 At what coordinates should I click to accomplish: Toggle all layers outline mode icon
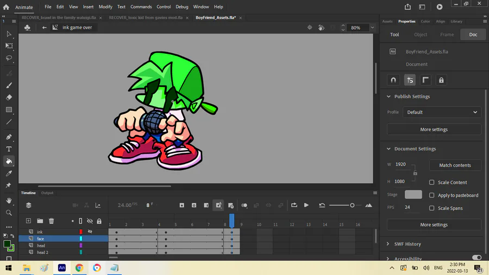pyautogui.click(x=80, y=221)
